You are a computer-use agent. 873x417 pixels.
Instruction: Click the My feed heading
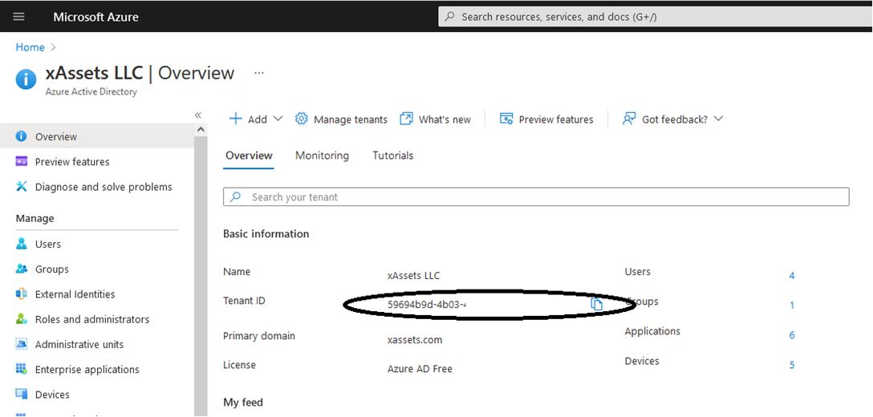tap(243, 402)
